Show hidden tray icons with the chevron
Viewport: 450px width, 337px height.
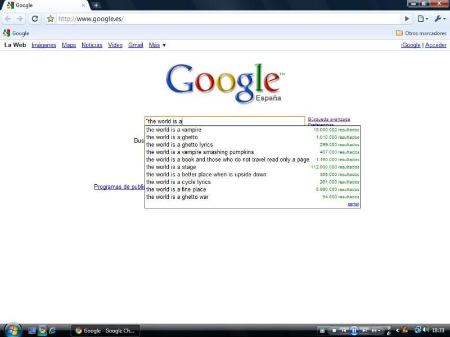click(x=398, y=331)
